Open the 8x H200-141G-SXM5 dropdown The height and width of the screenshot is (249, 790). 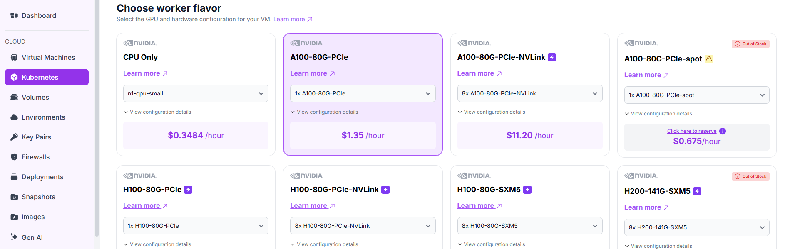click(x=697, y=227)
